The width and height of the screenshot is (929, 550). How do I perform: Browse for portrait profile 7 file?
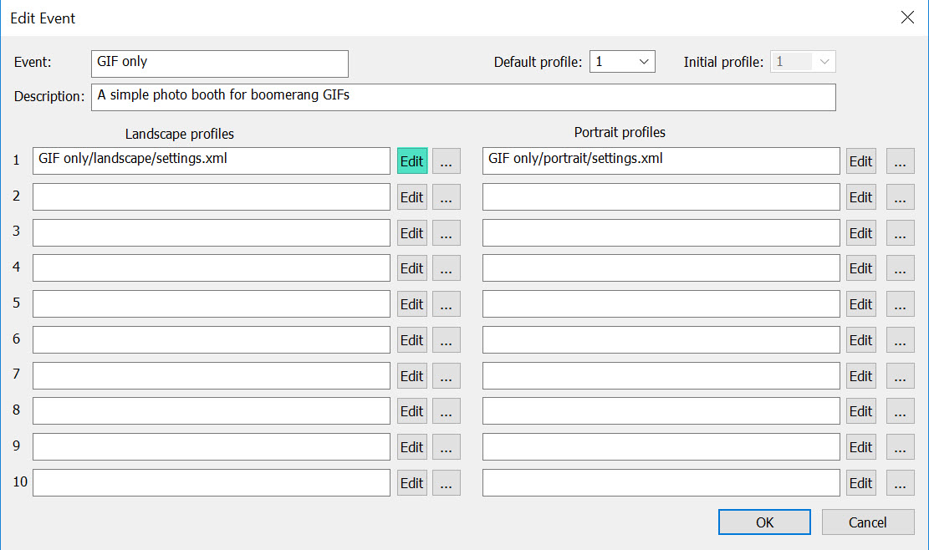pos(900,376)
